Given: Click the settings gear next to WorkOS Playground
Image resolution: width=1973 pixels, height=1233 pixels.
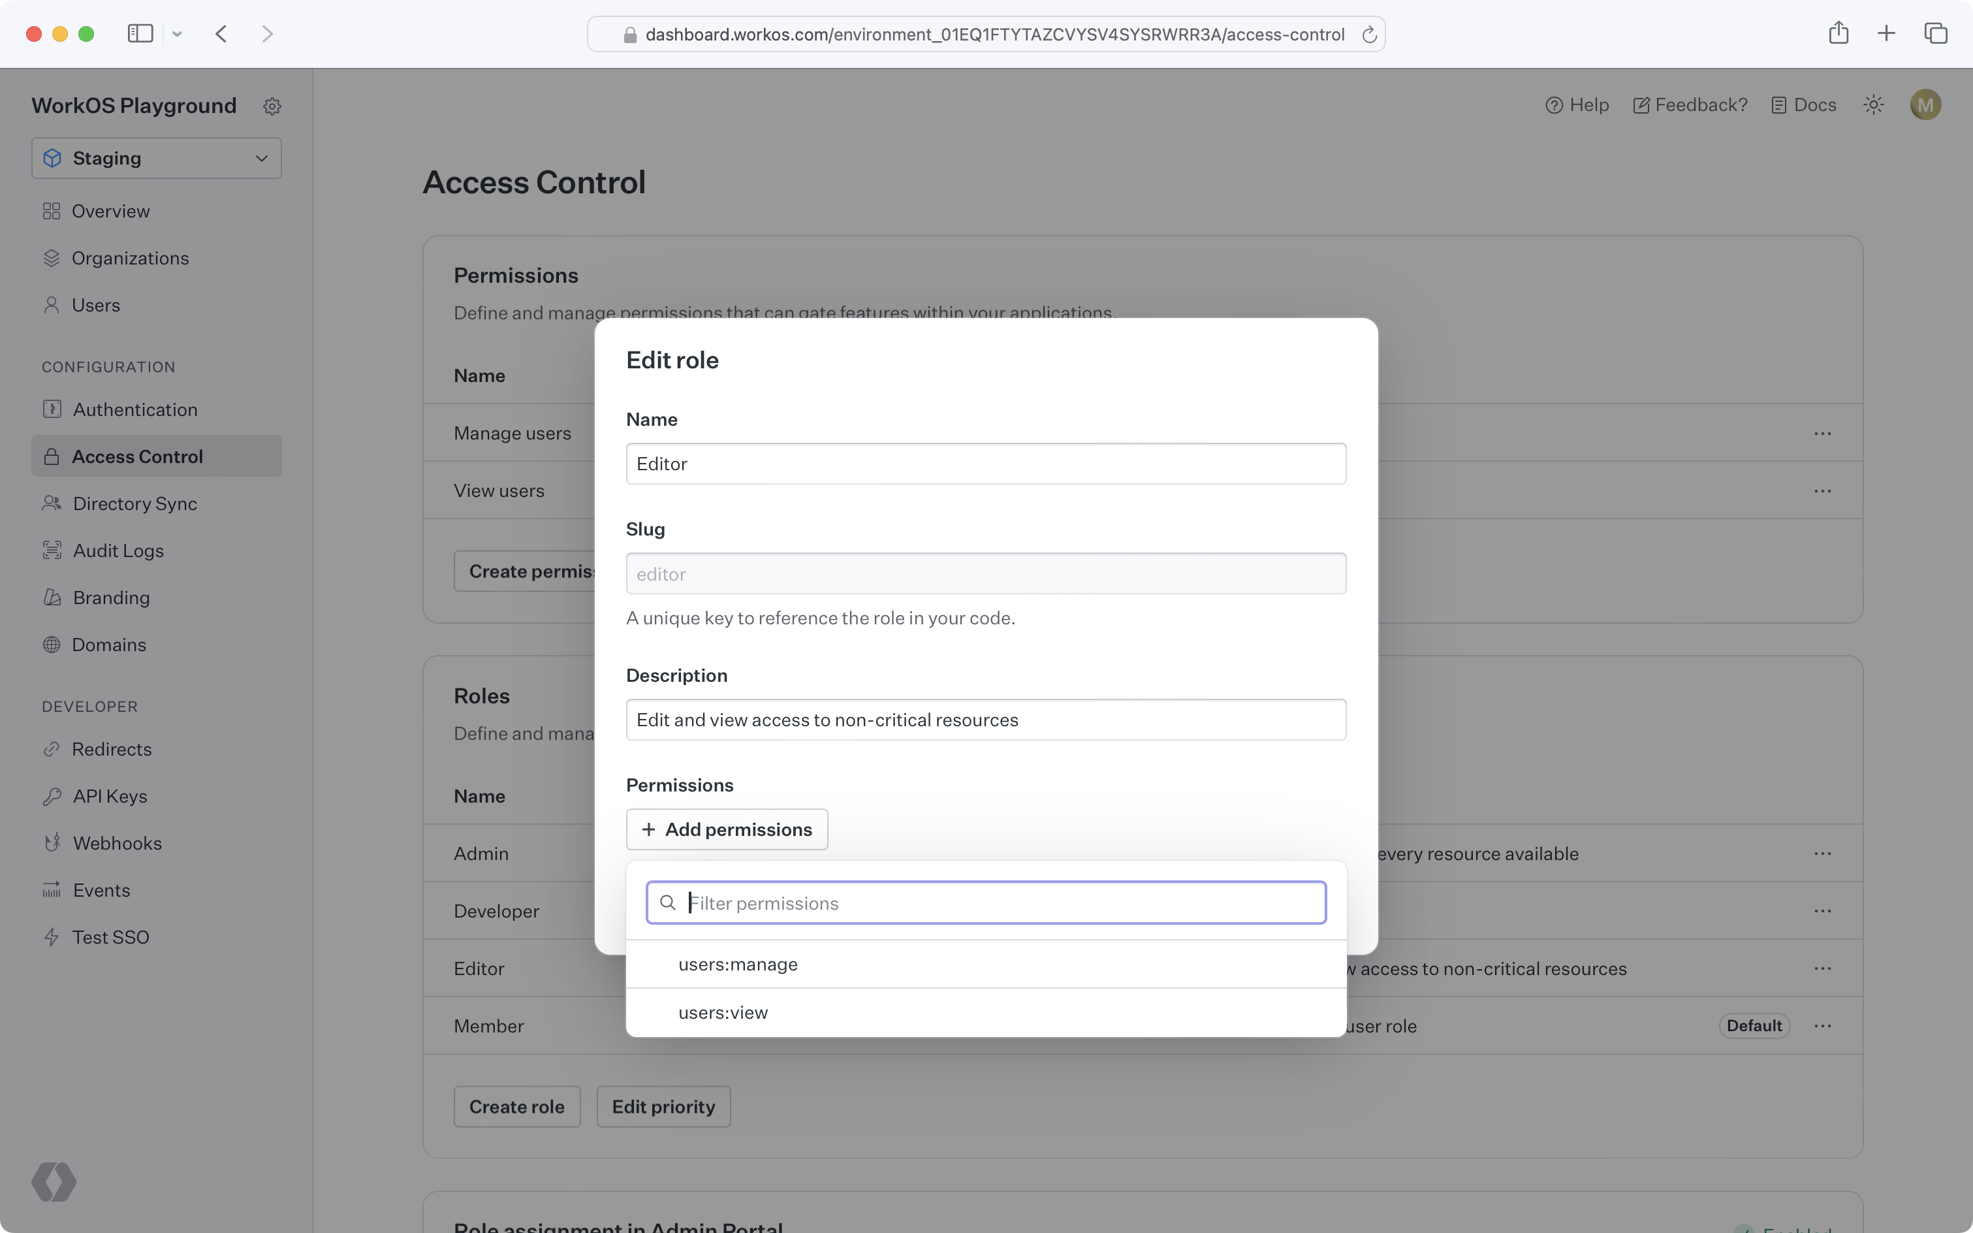Looking at the screenshot, I should 272,106.
